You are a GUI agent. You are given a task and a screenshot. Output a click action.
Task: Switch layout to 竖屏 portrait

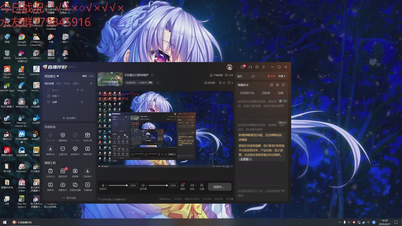click(91, 76)
